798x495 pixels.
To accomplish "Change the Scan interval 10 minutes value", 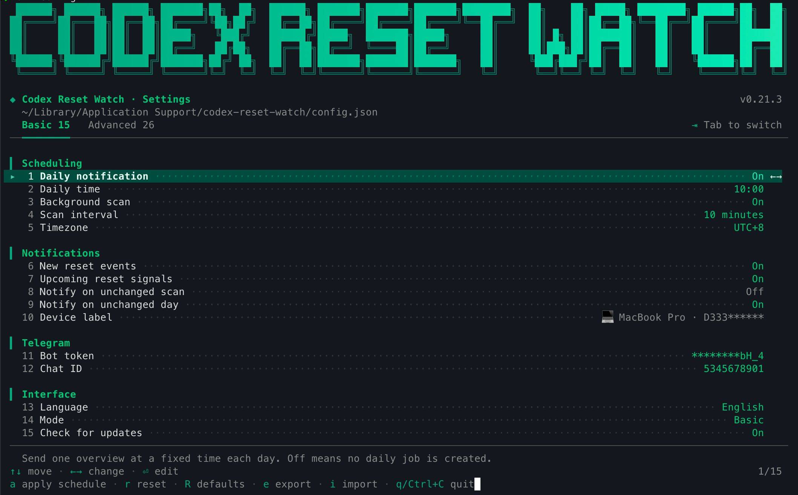I will tap(734, 215).
